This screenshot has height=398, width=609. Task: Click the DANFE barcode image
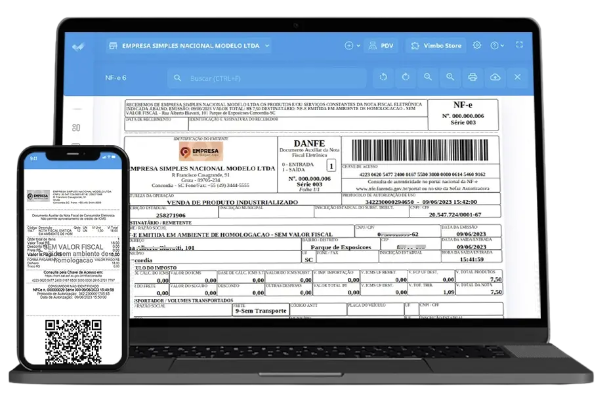click(420, 149)
